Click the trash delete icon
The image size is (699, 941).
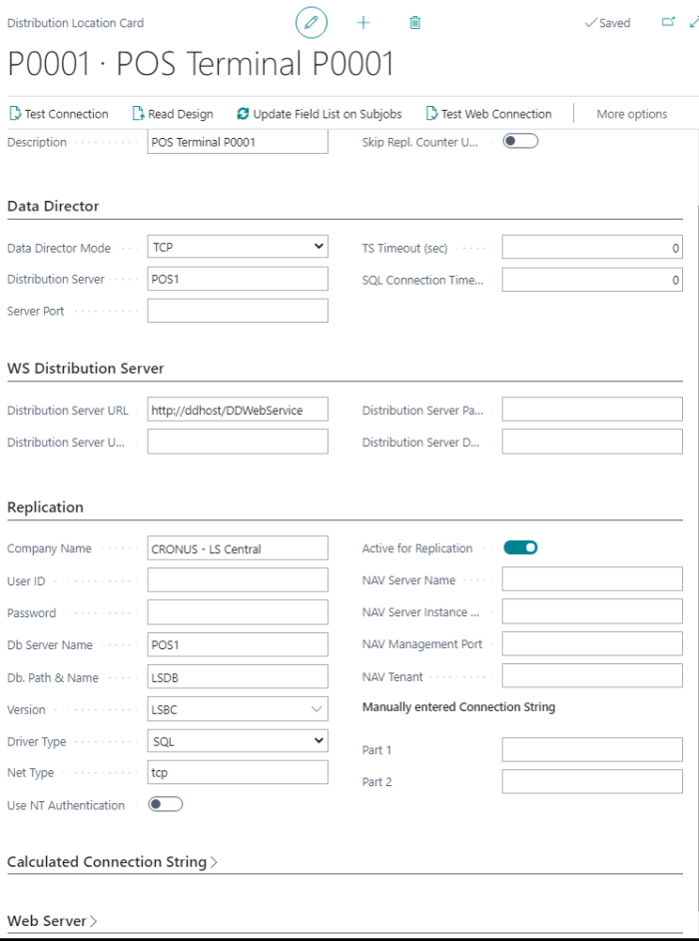415,22
